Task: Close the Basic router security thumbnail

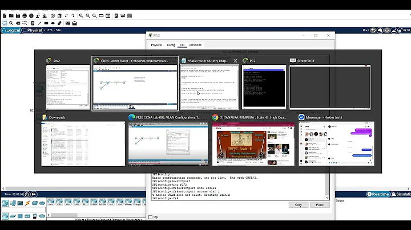Action: click(235, 61)
